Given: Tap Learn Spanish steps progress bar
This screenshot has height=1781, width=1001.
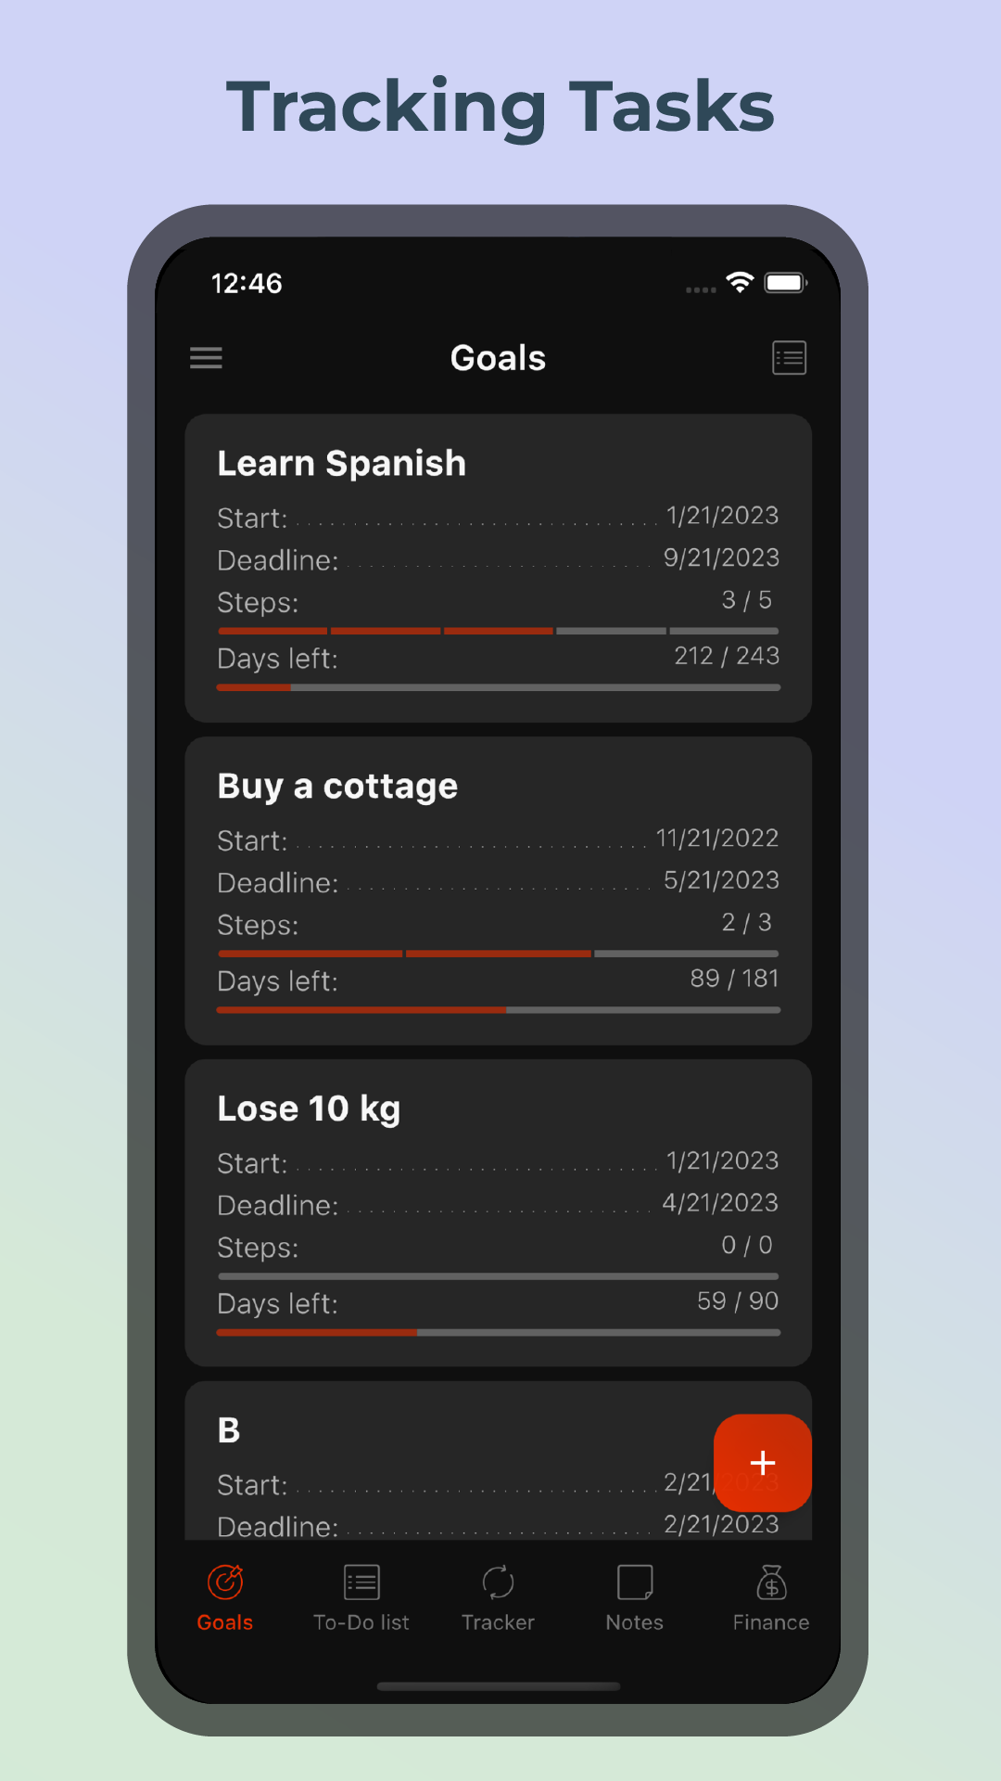Looking at the screenshot, I should coord(499,631).
